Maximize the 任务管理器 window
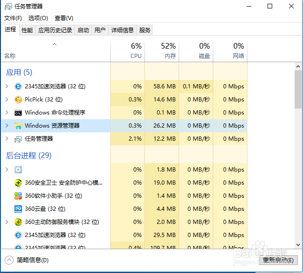This screenshot has height=273, width=304. point(270,7)
